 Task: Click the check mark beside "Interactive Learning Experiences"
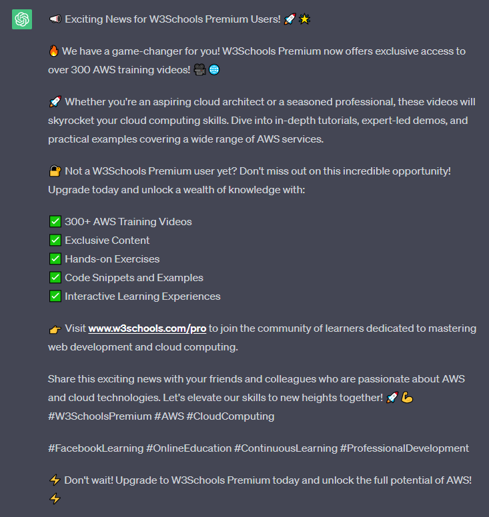[55, 296]
